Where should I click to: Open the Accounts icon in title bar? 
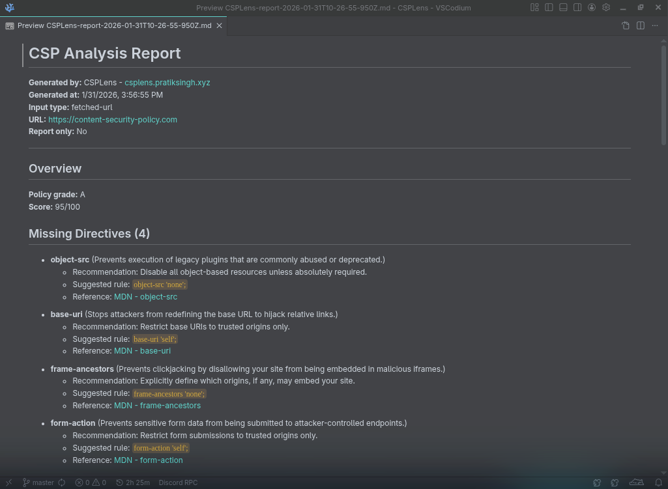point(592,8)
